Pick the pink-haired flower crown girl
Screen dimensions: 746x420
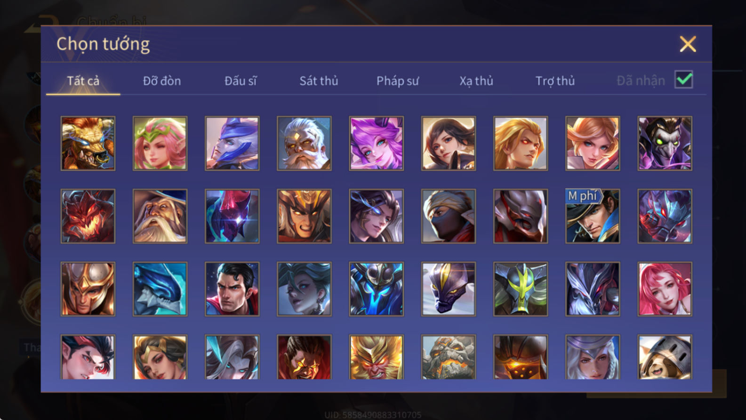[x=160, y=143]
